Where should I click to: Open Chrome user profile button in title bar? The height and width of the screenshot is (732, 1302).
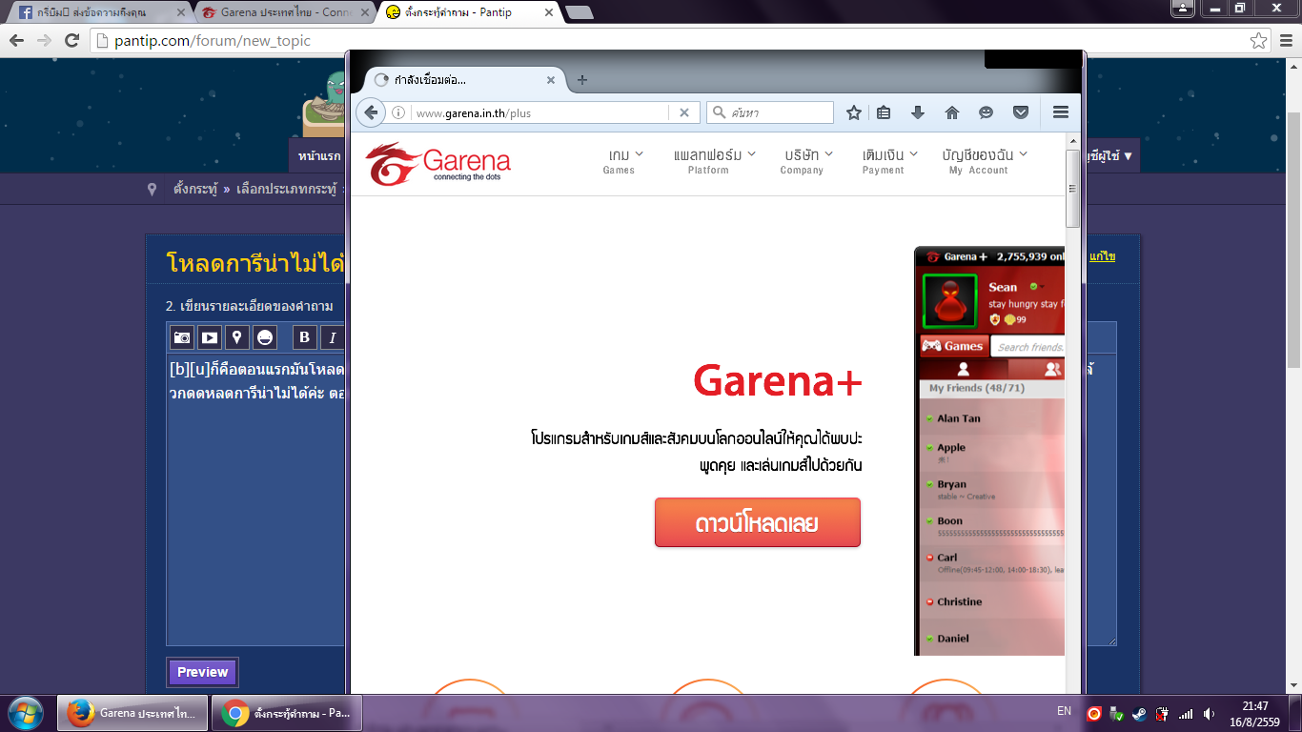tap(1182, 8)
